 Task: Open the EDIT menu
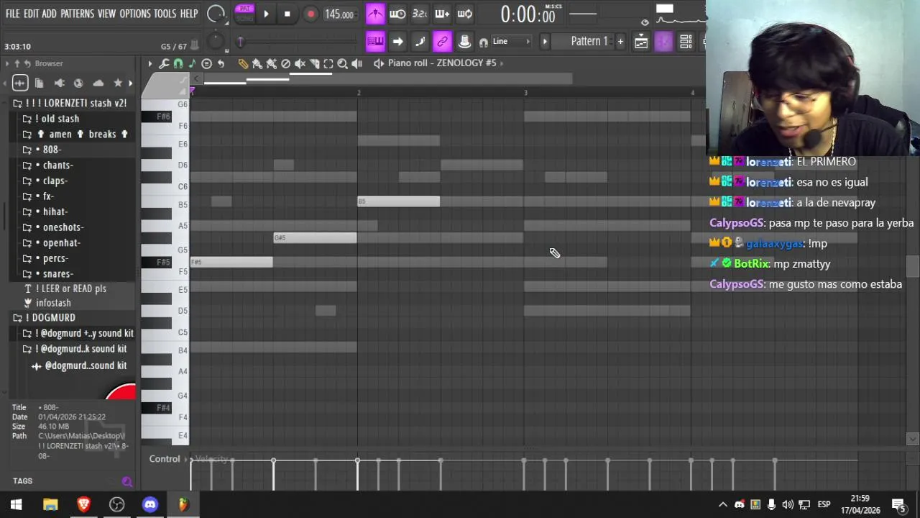31,14
